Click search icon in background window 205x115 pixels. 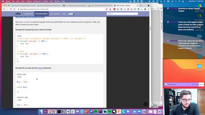click(158, 8)
